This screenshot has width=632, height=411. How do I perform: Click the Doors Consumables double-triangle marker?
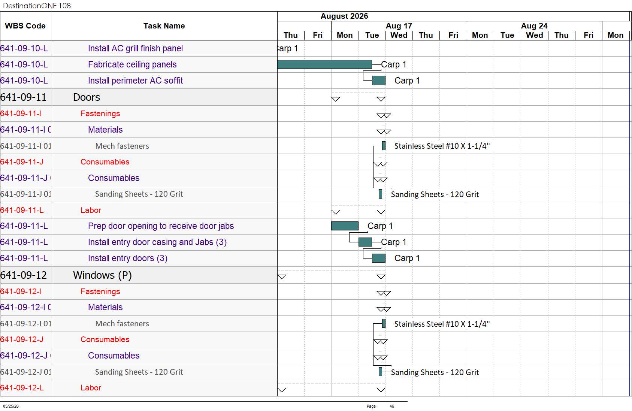point(381,164)
